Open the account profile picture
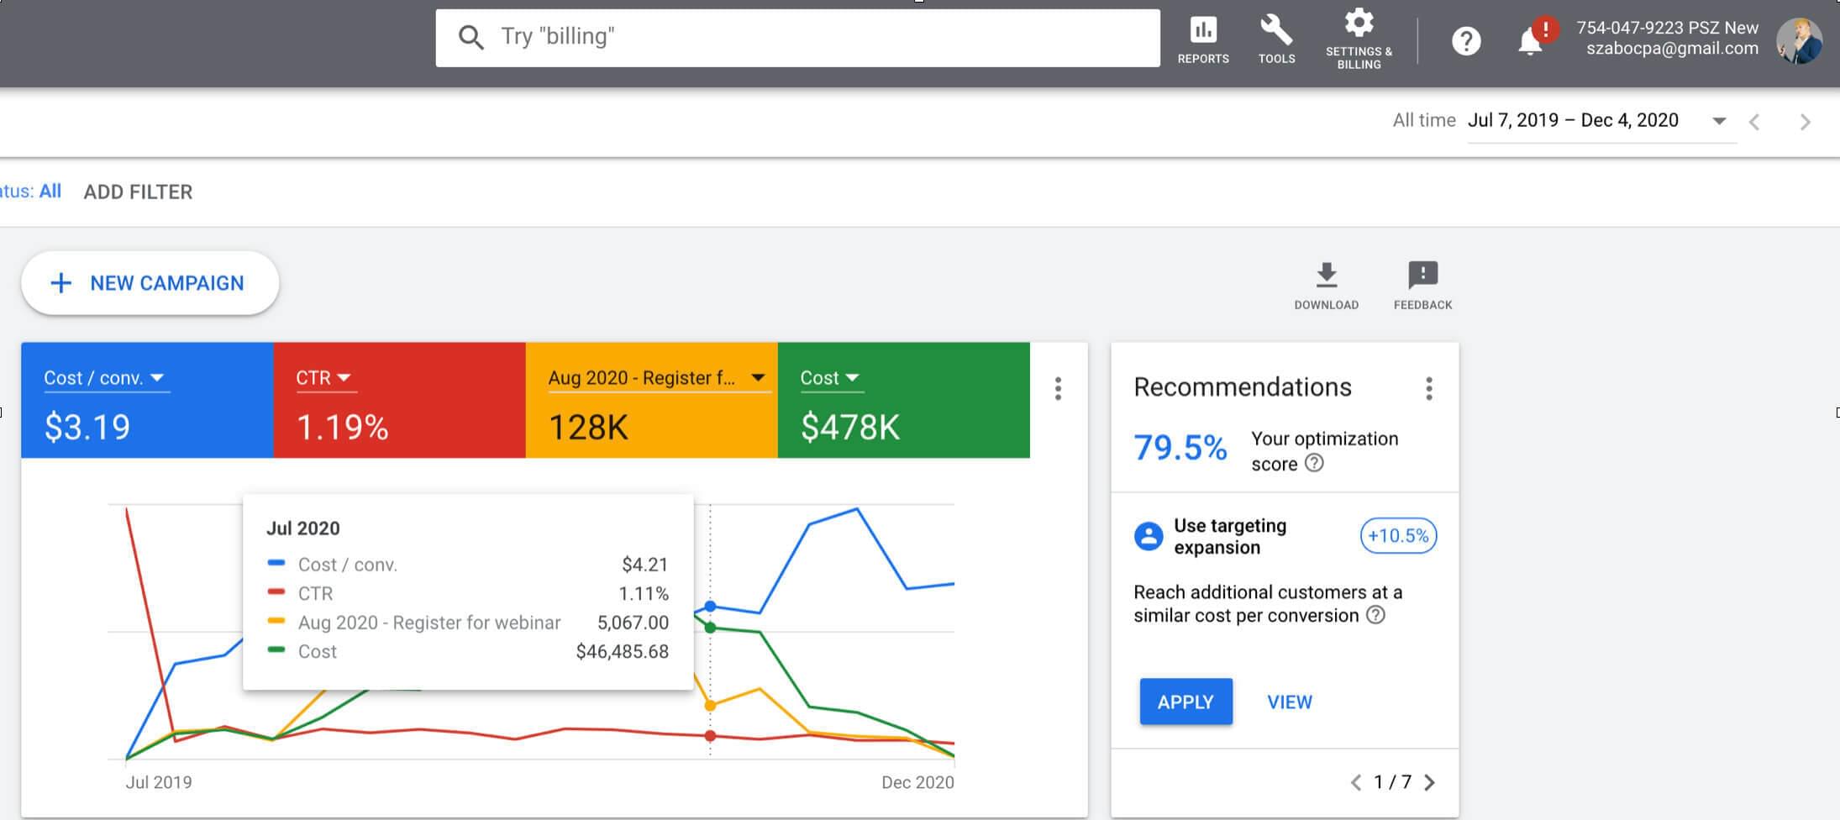Screen dimensions: 1840x820 coord(1799,40)
